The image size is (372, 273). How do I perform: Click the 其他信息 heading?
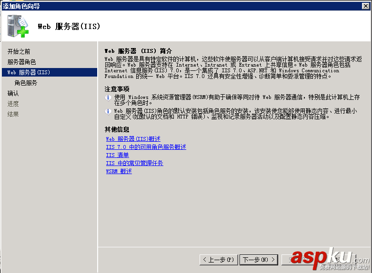tap(117, 129)
